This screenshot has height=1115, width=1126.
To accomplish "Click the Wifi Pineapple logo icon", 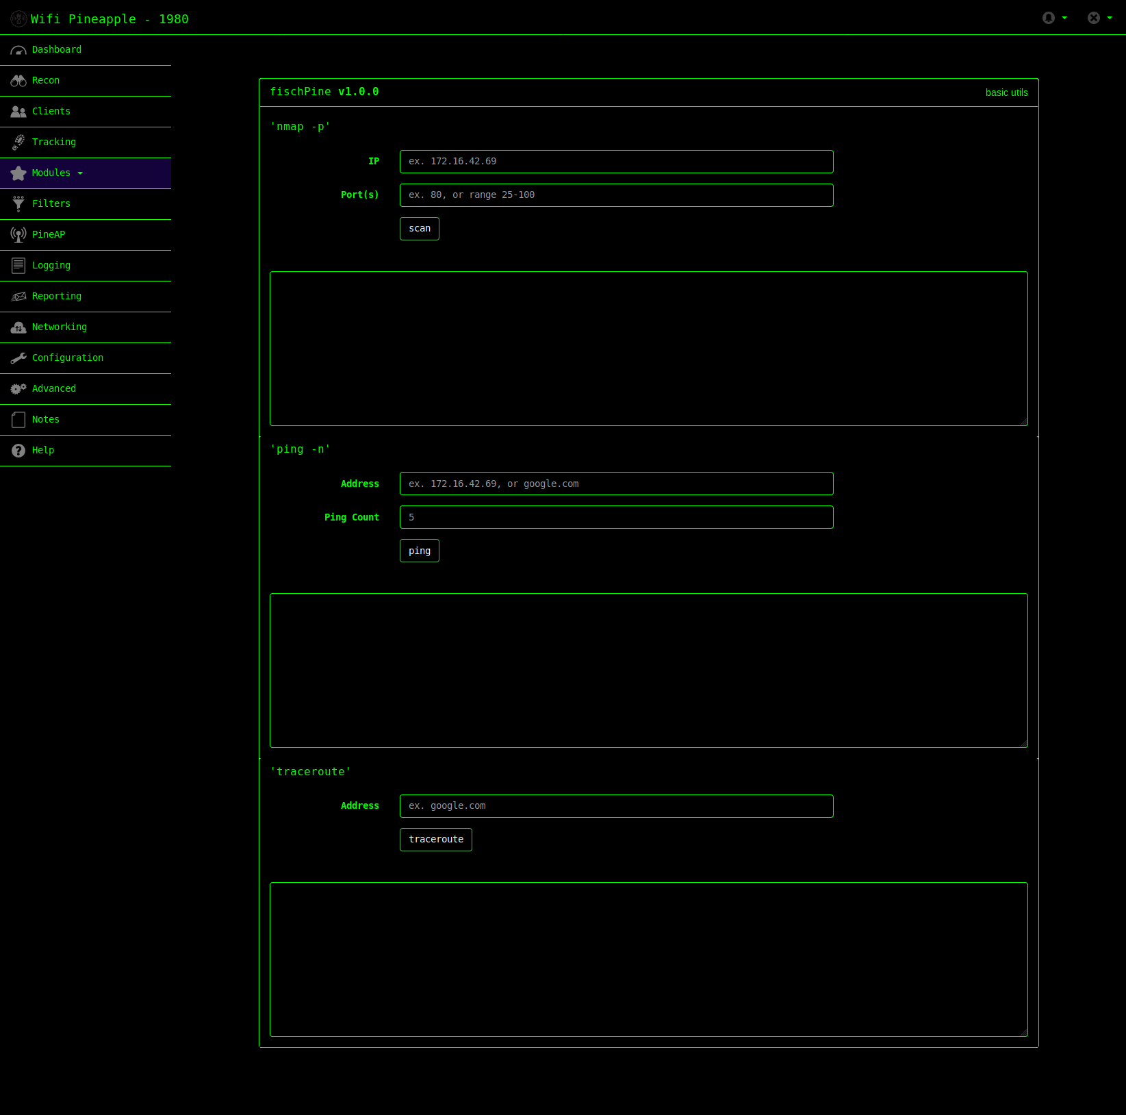I will click(x=18, y=18).
